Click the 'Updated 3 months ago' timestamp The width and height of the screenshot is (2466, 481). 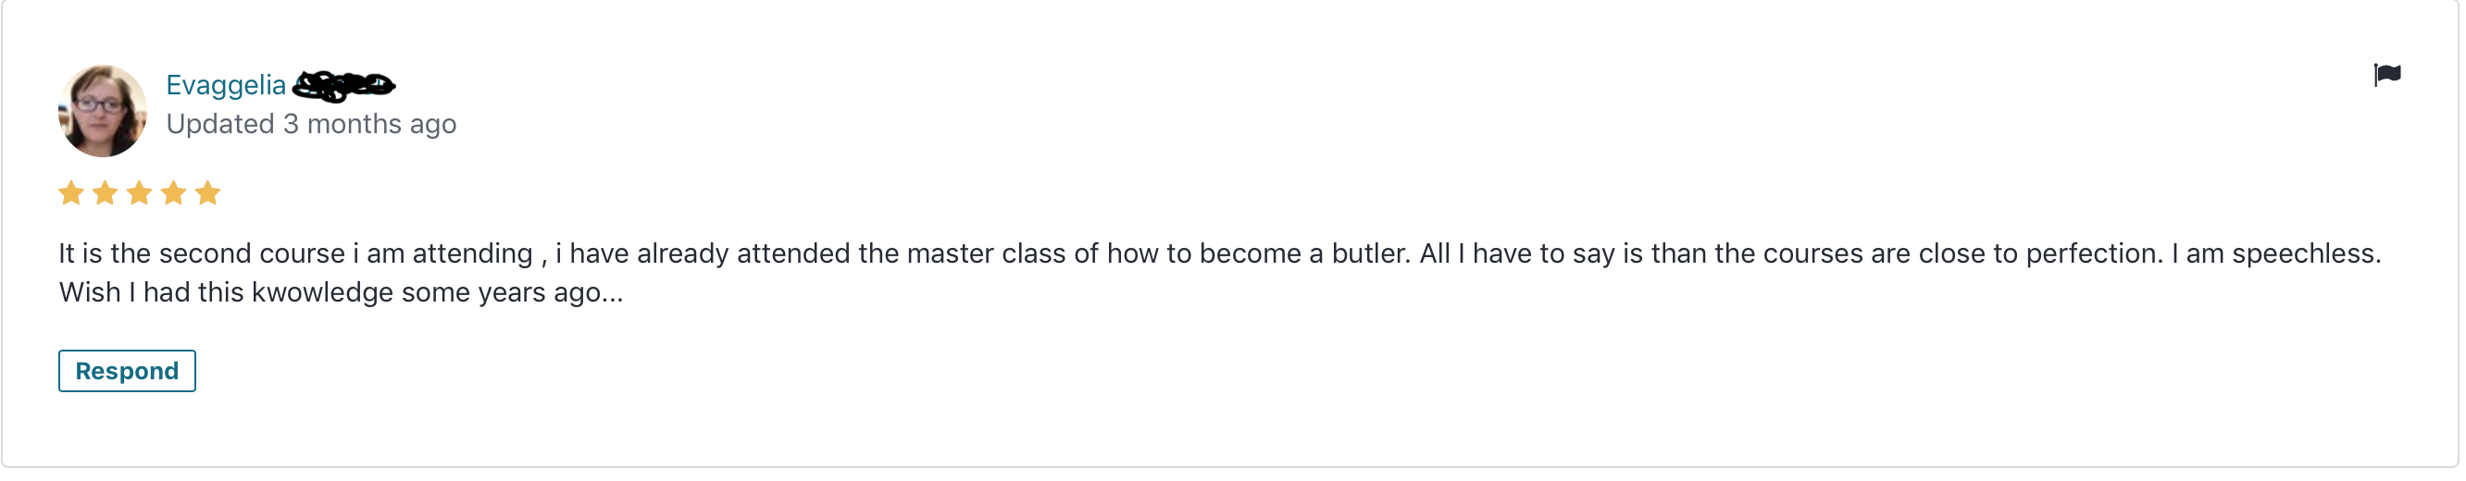pos(311,124)
